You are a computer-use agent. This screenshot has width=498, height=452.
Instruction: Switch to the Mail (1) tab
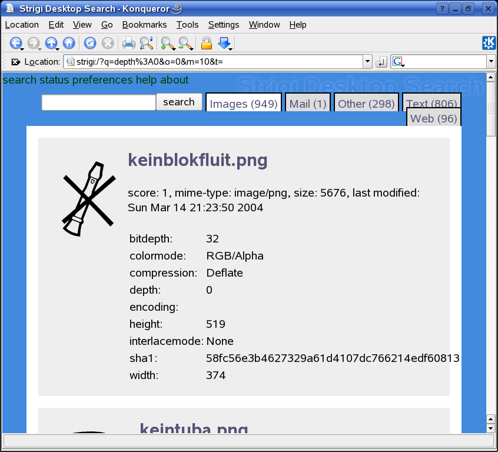308,104
